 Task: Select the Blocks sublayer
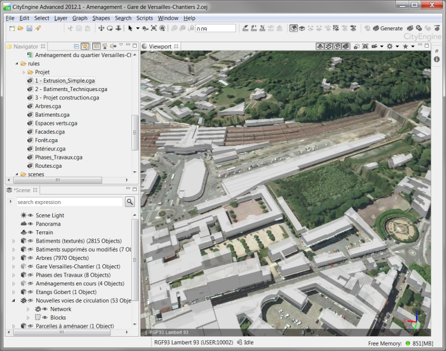[58, 318]
